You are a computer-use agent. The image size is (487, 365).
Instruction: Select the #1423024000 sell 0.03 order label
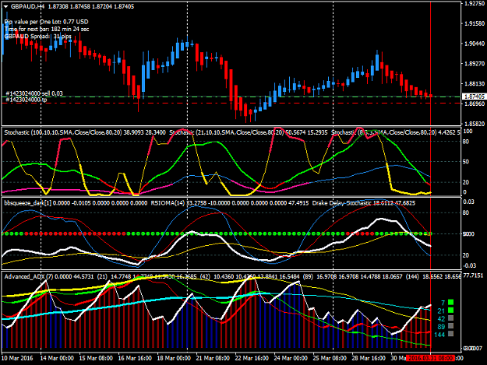click(x=34, y=93)
